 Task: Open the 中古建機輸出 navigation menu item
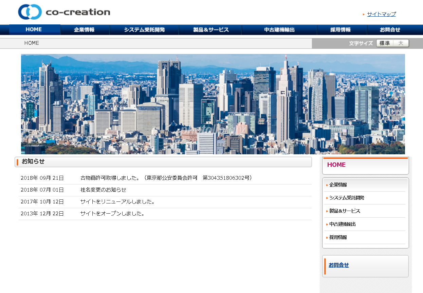pyautogui.click(x=279, y=30)
